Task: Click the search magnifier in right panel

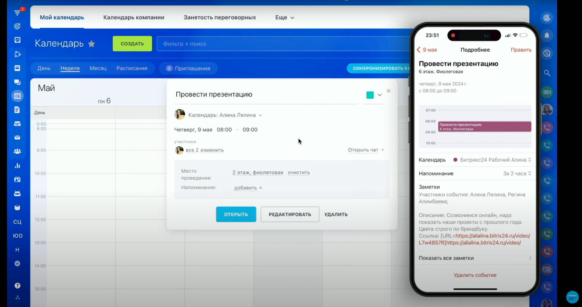Action: [x=547, y=73]
